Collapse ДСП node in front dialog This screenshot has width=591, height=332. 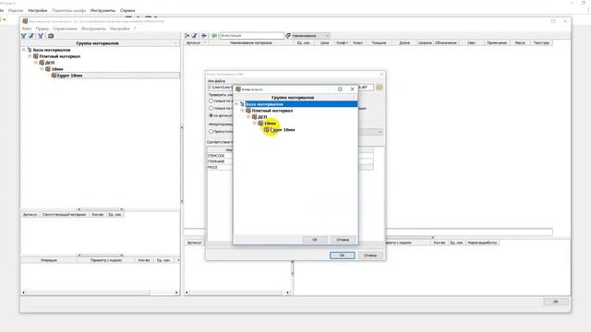coord(248,117)
